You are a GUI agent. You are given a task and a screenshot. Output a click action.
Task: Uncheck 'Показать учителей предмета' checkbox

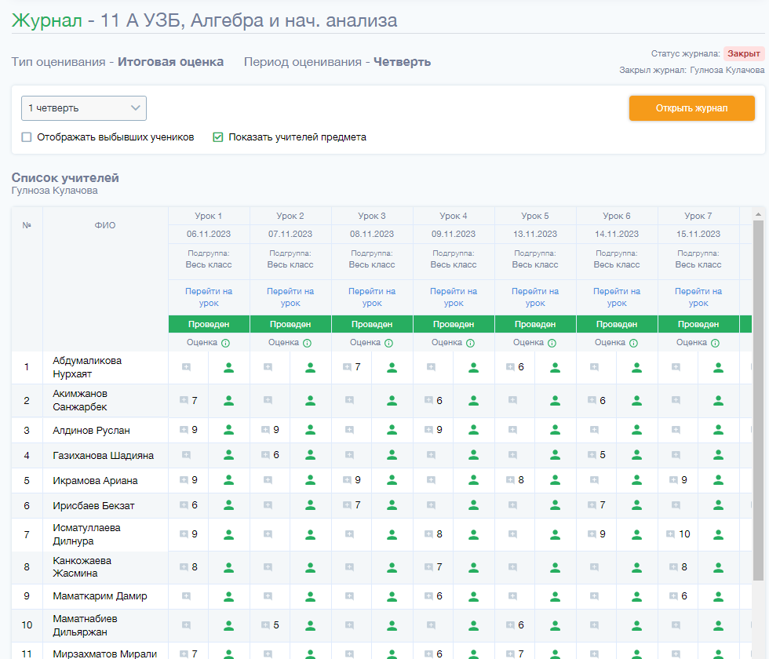pyautogui.click(x=218, y=137)
